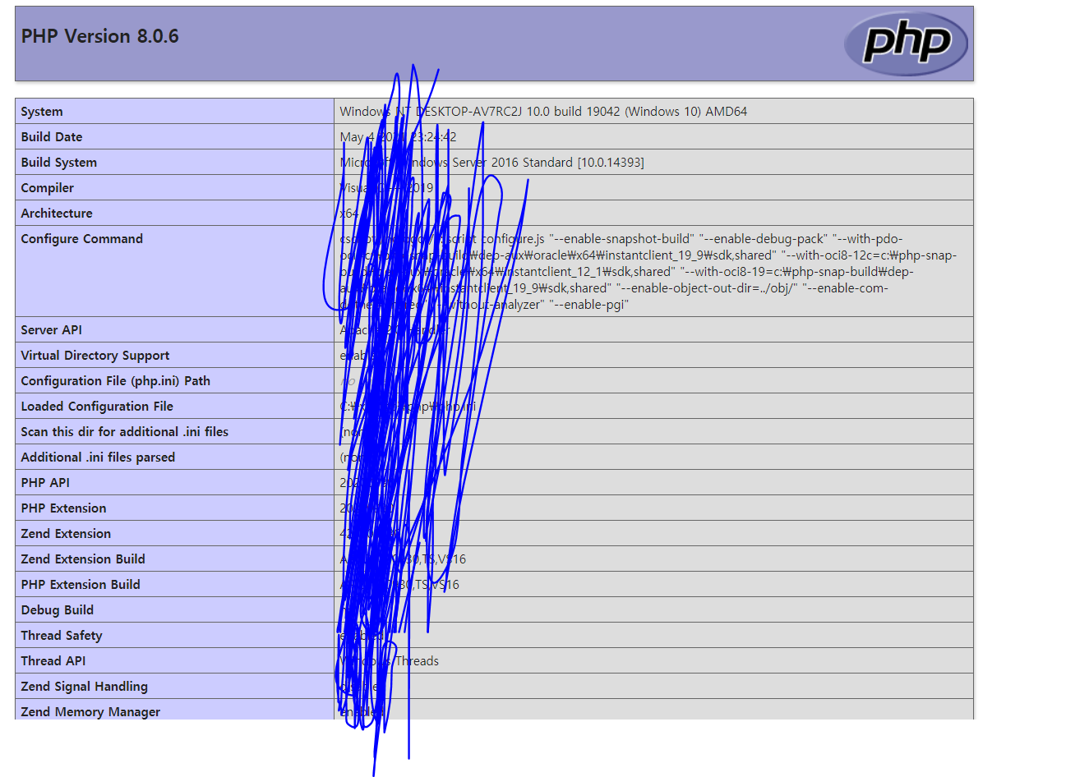Viewport: 1089px width, 777px height.
Task: Select the "Build System" row label
Action: [59, 163]
